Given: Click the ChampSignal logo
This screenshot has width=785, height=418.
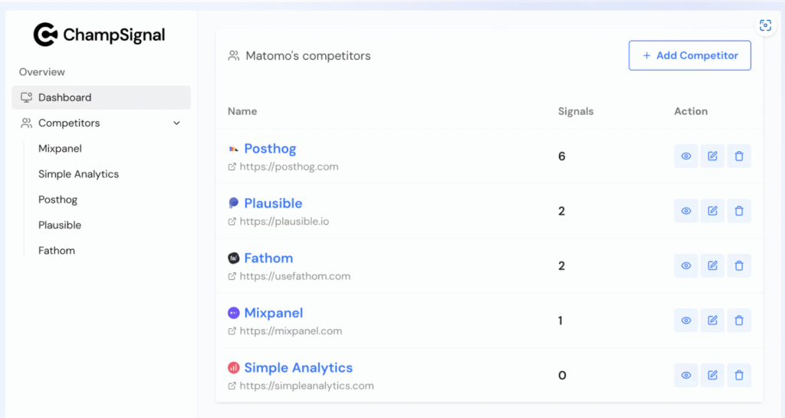Looking at the screenshot, I should pyautogui.click(x=99, y=35).
